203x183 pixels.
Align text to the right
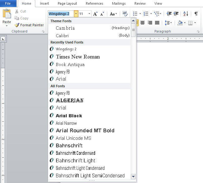150,23
